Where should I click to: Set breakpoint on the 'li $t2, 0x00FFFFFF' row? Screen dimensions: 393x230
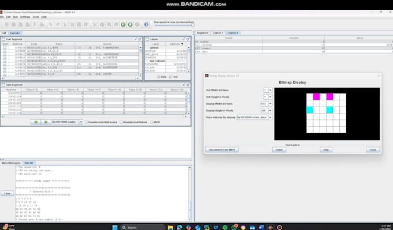tap(5, 58)
